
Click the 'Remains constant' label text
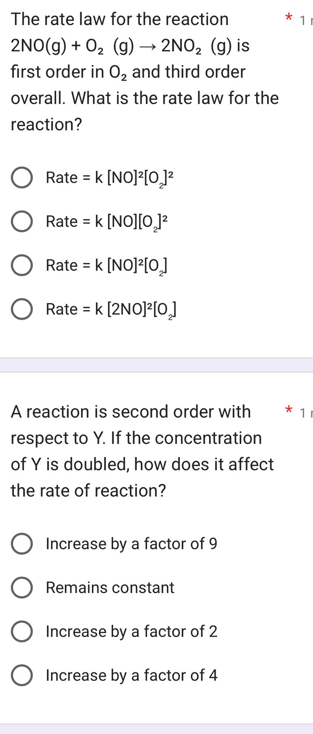(x=110, y=588)
